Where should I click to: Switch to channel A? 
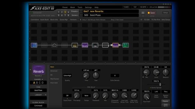(34, 83)
